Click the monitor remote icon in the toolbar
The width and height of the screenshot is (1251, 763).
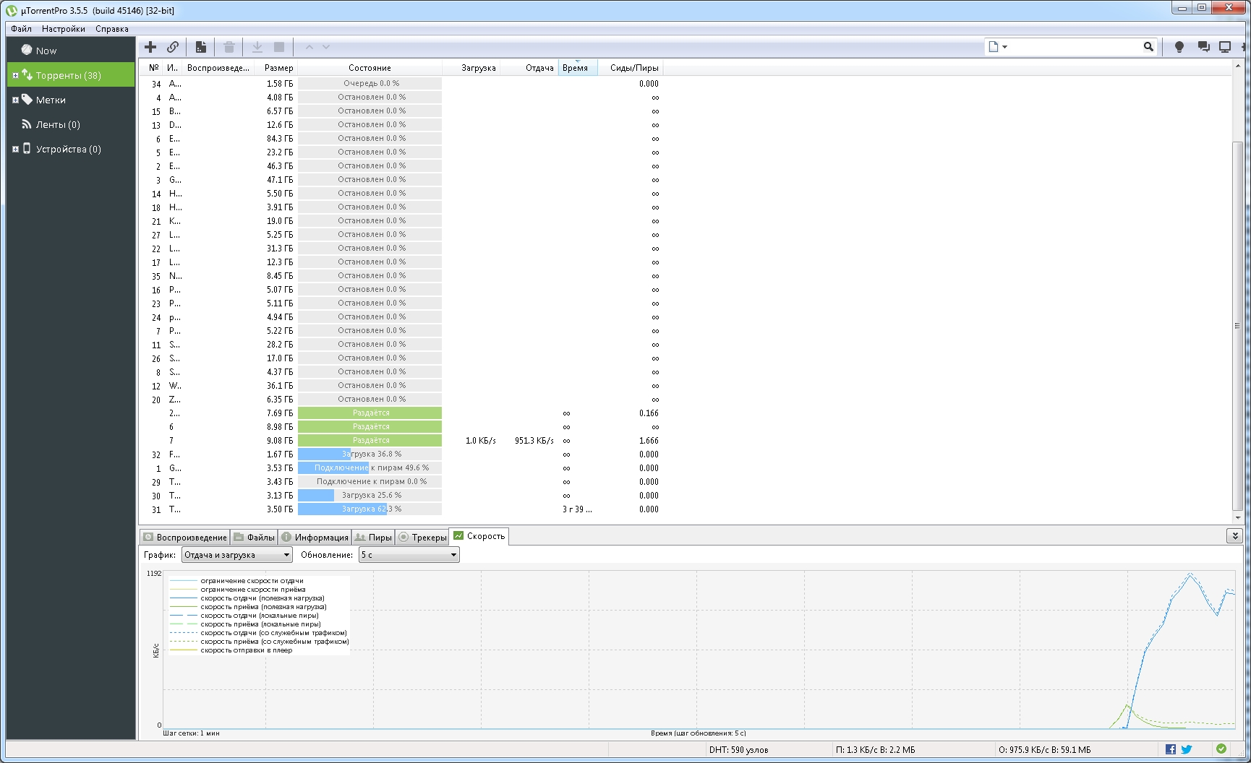[1225, 47]
